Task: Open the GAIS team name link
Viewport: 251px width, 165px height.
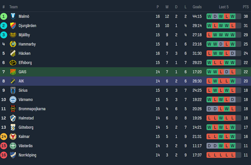Action: [23, 72]
